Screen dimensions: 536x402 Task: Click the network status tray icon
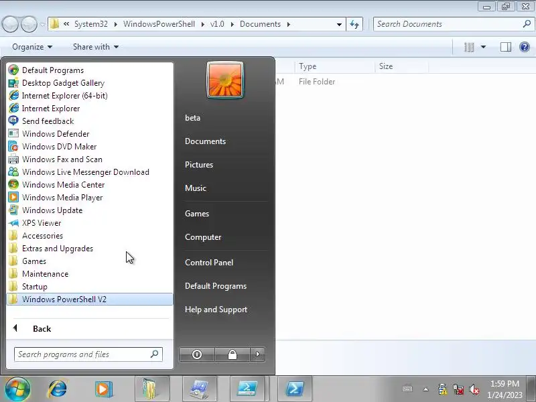point(458,389)
